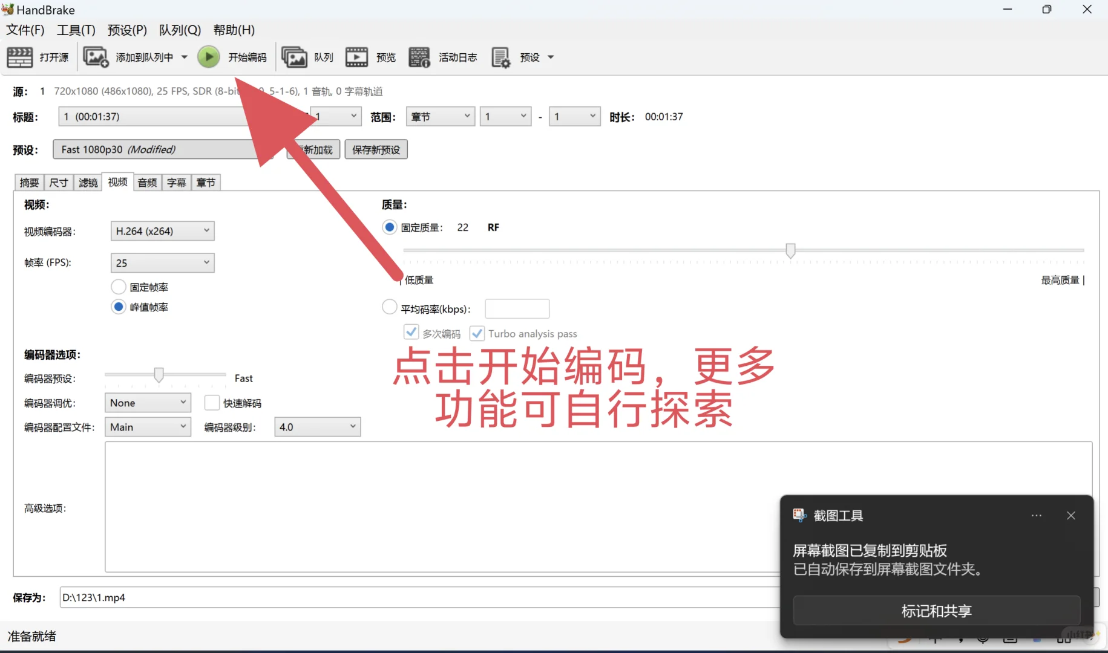The image size is (1108, 653).
Task: Minimize the HandBrake window
Action: 1008,9
